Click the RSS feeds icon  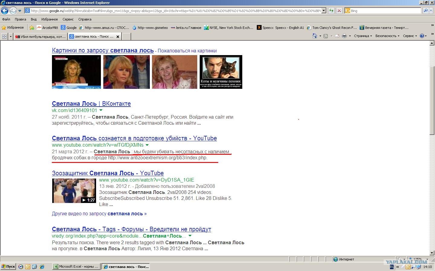[x=326, y=36]
